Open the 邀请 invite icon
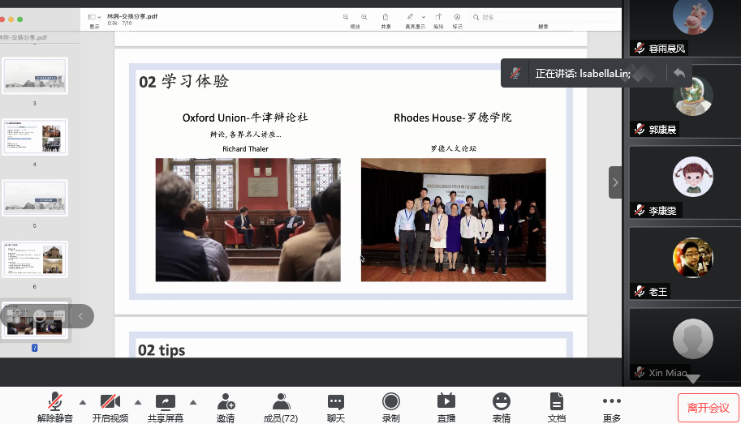This screenshot has height=424, width=741. (226, 403)
